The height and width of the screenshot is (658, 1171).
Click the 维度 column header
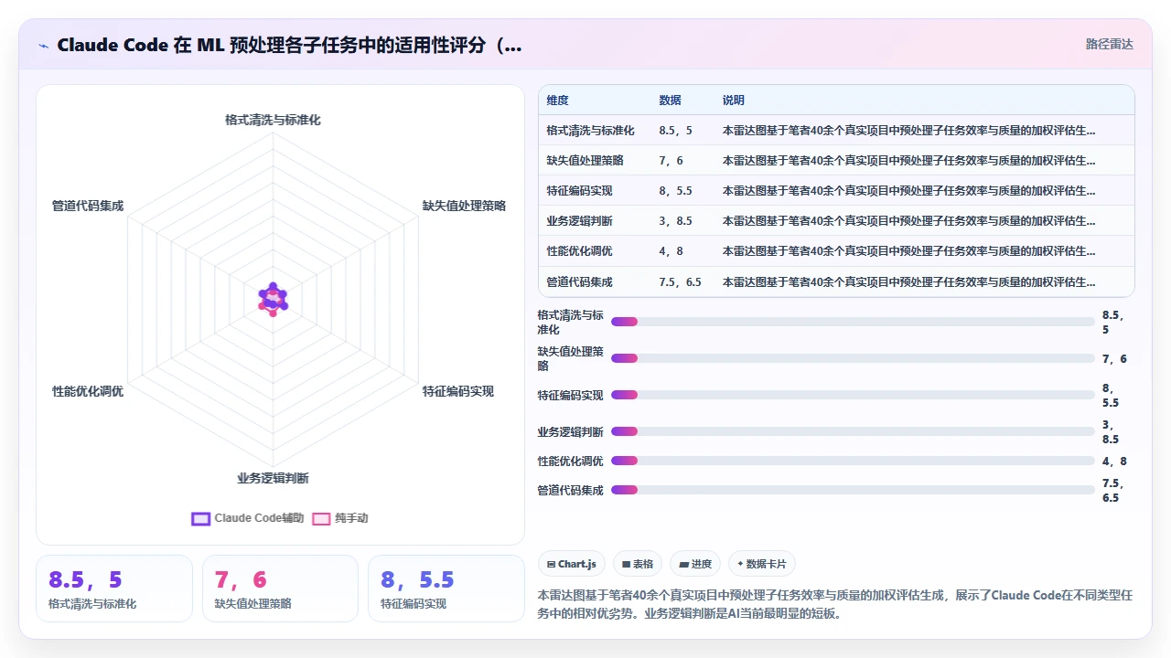click(x=558, y=101)
